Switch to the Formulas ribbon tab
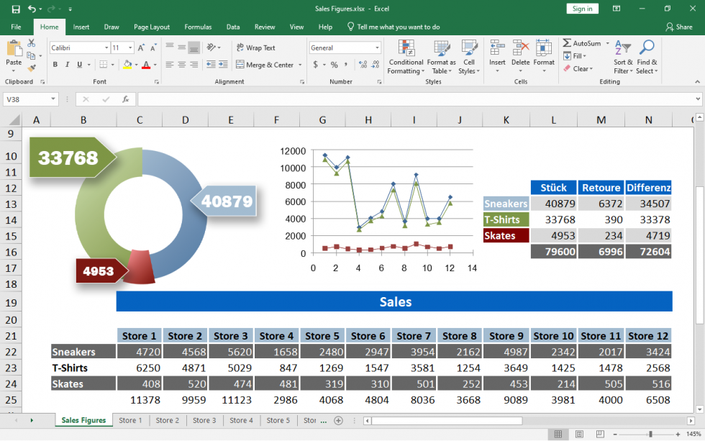705x441 pixels. tap(198, 27)
